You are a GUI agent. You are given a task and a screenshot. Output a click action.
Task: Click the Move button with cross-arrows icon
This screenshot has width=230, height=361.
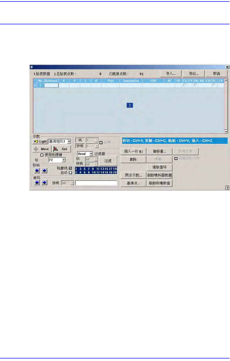(x=42, y=149)
